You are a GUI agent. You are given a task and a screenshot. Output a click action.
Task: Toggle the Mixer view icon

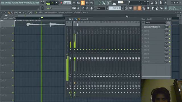(x=139, y=8)
